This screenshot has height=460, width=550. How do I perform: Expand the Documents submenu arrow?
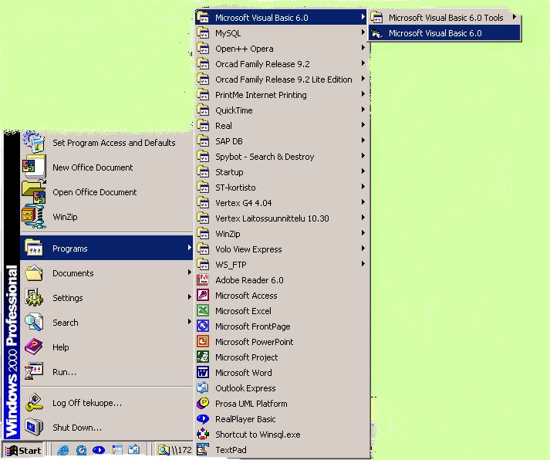[189, 272]
